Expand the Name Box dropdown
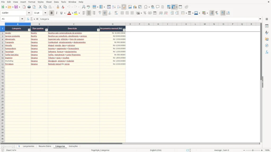Viewport: 271px width, 152px height. point(22,19)
